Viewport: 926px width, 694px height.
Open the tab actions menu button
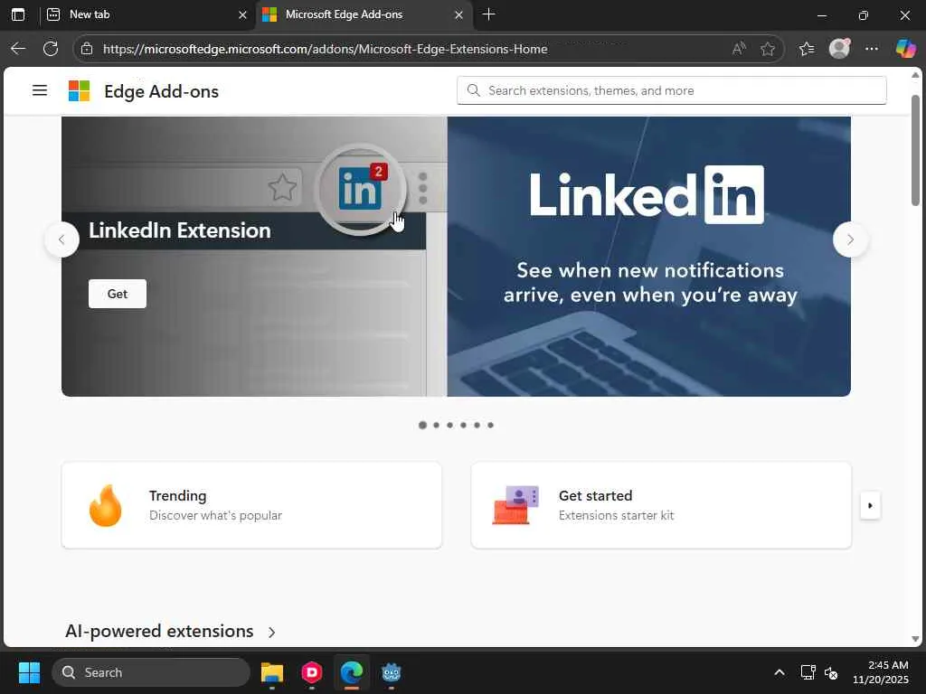(x=18, y=14)
